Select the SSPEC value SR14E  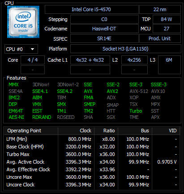tap(104, 38)
